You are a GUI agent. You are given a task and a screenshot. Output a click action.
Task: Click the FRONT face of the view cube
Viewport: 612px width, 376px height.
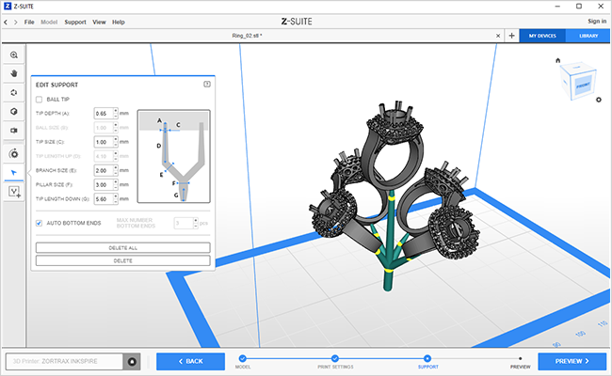click(x=583, y=85)
